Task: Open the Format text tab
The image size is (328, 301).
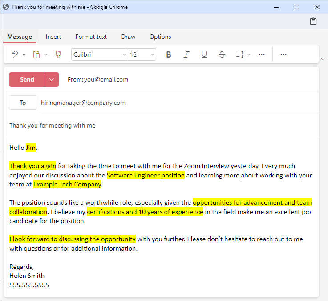Action: (x=91, y=37)
